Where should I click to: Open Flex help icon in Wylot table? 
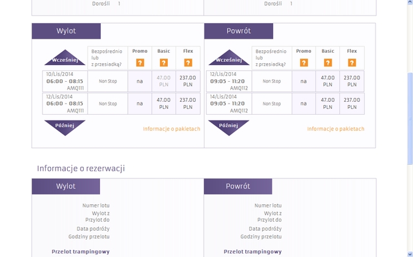(x=188, y=63)
